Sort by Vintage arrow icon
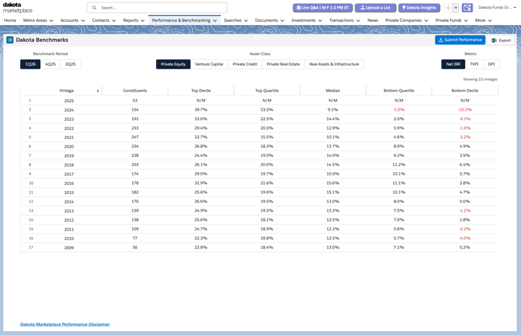Viewport: 521px width, 335px height. click(98, 90)
